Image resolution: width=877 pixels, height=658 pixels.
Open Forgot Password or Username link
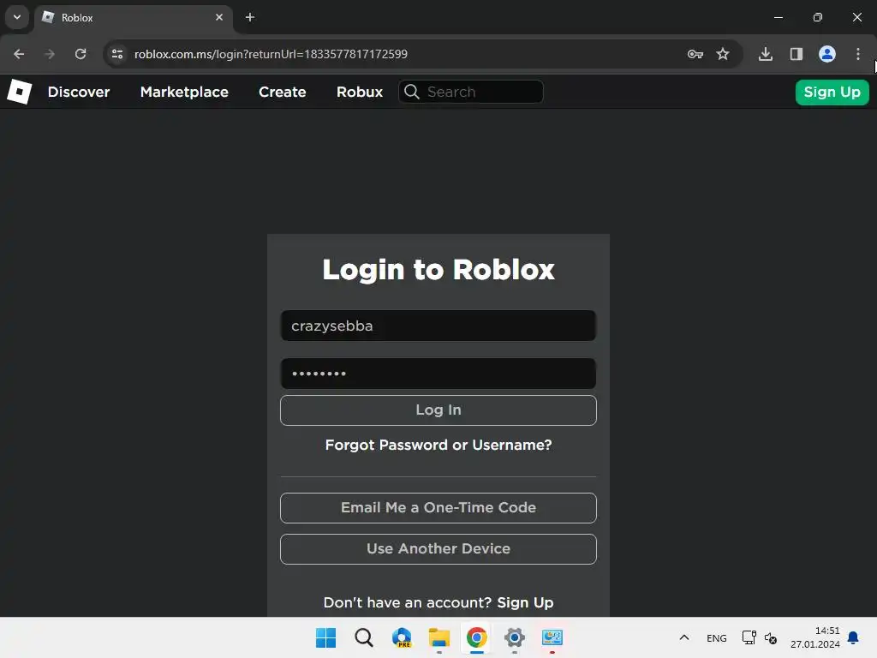tap(438, 445)
